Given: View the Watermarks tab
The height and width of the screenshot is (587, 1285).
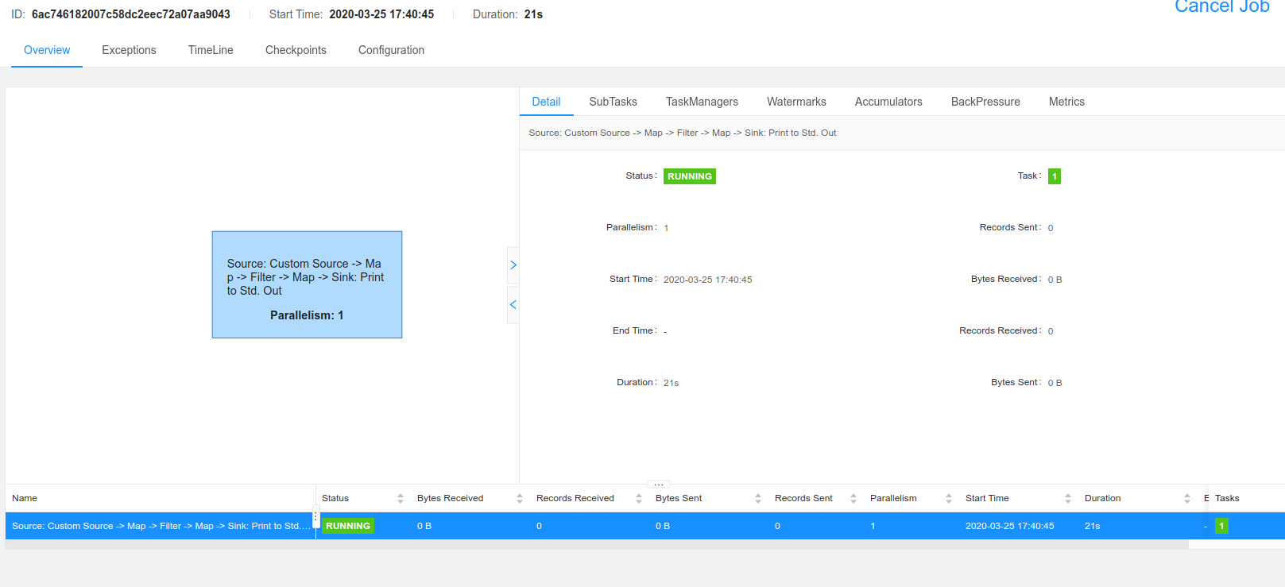Looking at the screenshot, I should (796, 102).
